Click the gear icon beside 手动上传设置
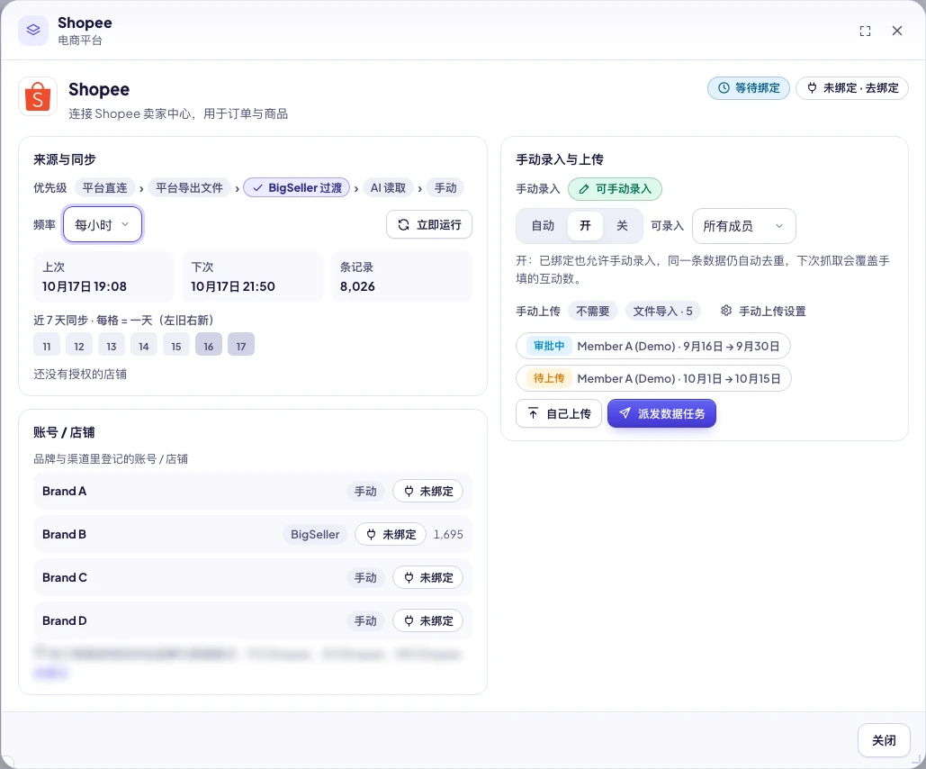The image size is (926, 769). 726,311
